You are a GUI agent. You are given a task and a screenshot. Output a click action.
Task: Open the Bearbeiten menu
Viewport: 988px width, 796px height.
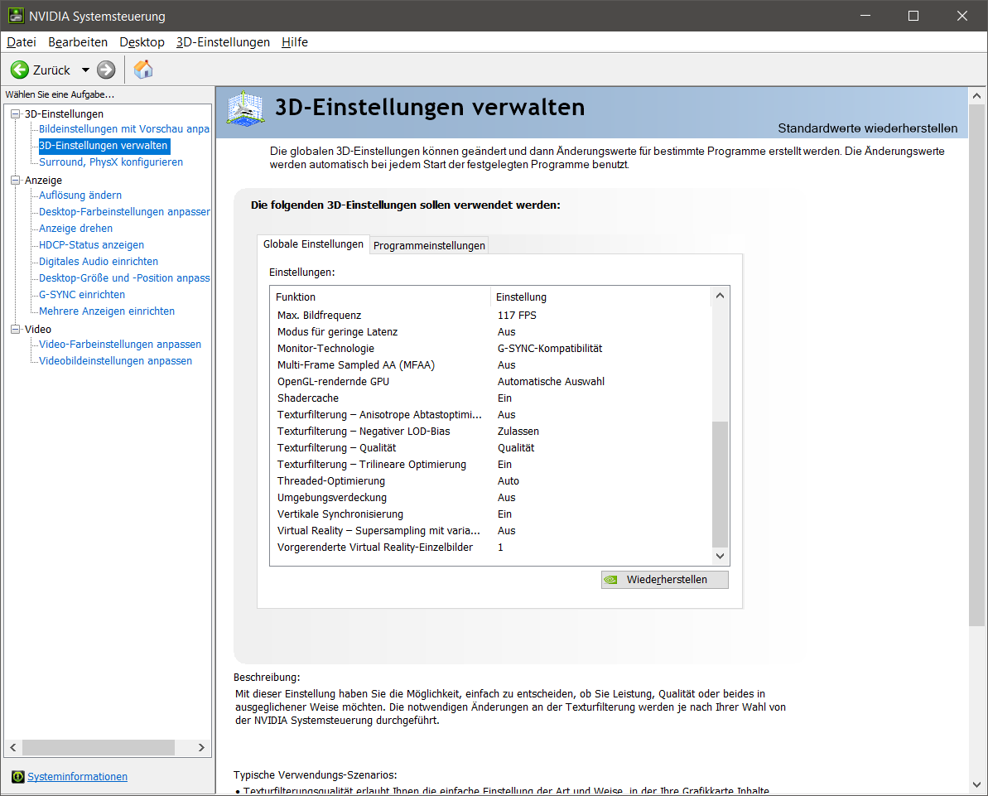pyautogui.click(x=78, y=42)
